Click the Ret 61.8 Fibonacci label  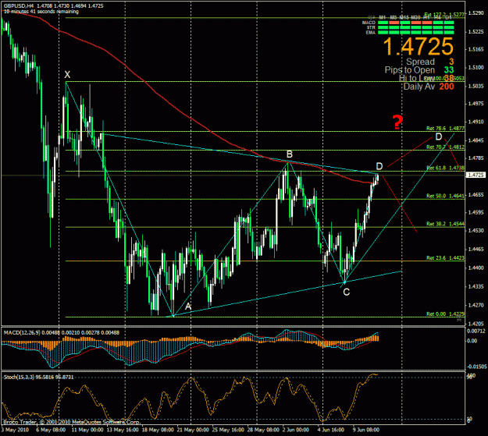click(445, 168)
